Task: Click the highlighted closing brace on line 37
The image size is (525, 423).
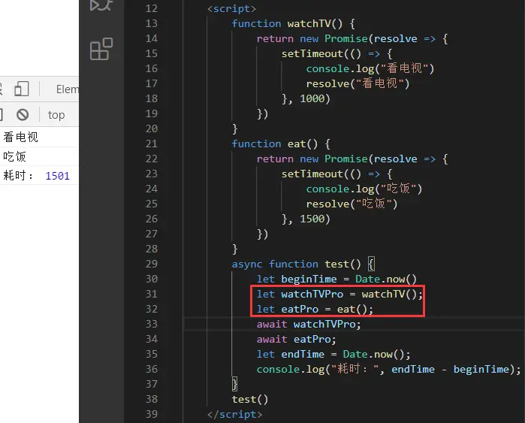Action: click(x=234, y=384)
